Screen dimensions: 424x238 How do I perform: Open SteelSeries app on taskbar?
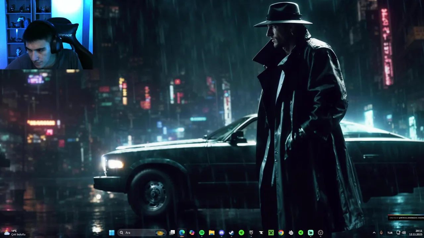coord(291,233)
